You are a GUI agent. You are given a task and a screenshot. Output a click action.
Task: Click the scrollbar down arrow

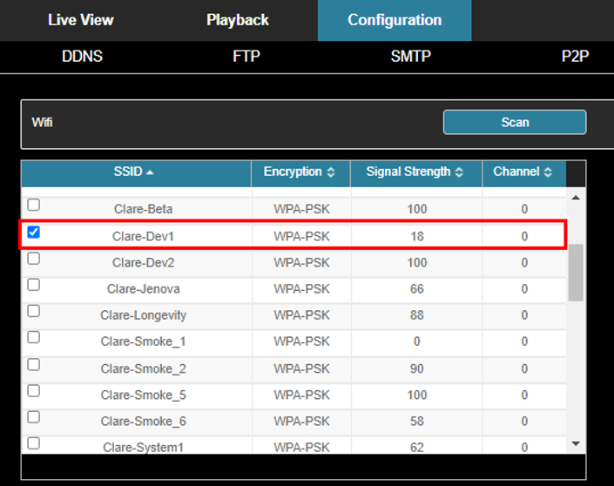[x=575, y=443]
